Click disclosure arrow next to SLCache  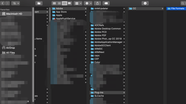pos(124,96)
